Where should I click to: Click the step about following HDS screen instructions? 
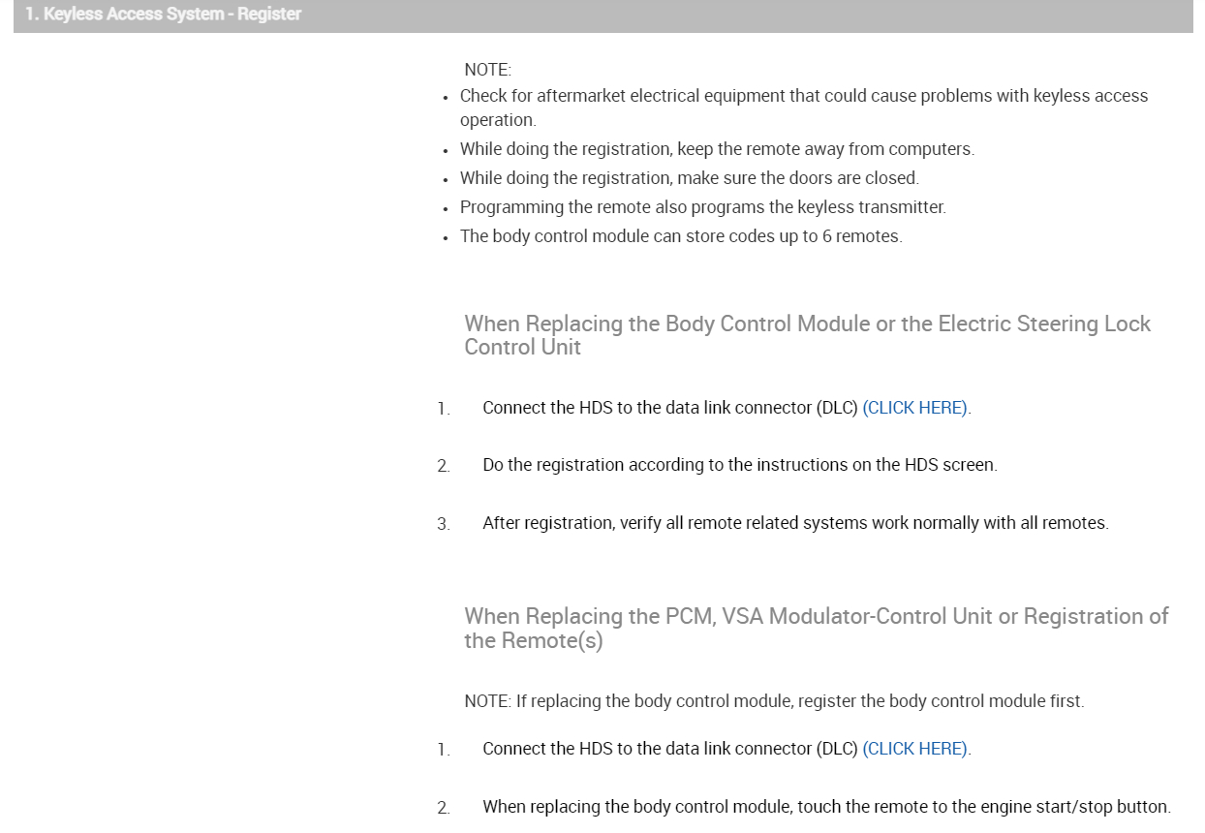click(x=740, y=465)
